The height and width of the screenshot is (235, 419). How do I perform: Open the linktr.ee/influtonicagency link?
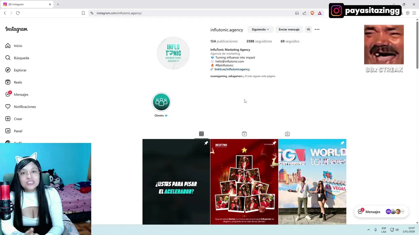tap(232, 69)
